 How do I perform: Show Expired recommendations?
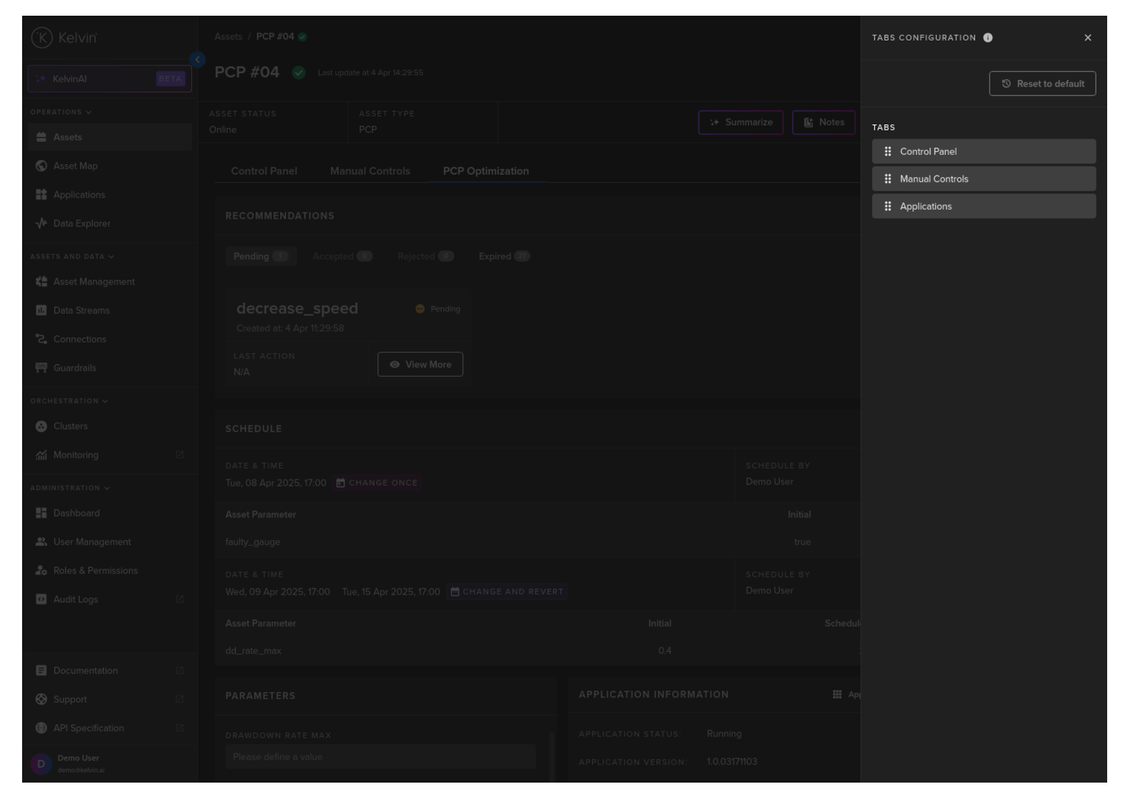click(504, 256)
